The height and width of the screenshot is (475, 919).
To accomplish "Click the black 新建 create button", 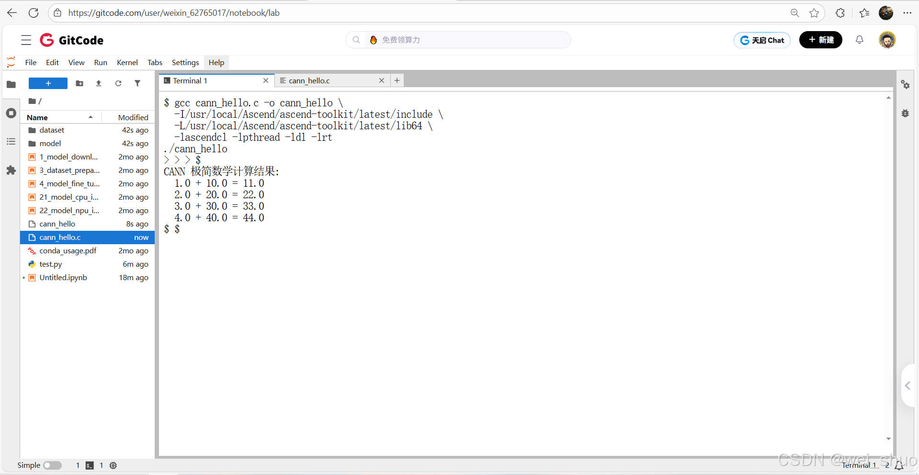I will click(821, 40).
